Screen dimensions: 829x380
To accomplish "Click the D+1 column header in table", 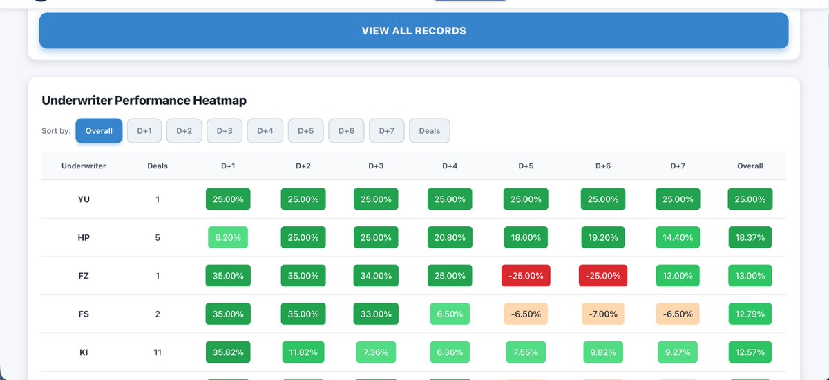I will (x=228, y=166).
